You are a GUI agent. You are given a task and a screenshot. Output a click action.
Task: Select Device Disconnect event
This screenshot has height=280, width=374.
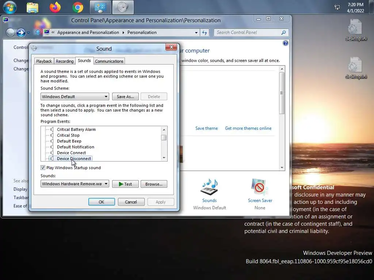74,159
